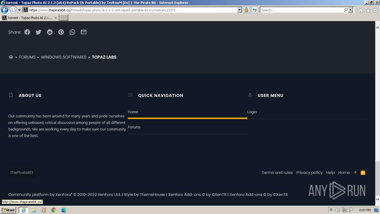The image size is (380, 214).
Task: Refresh the page via address bar button
Action: coord(254,10)
